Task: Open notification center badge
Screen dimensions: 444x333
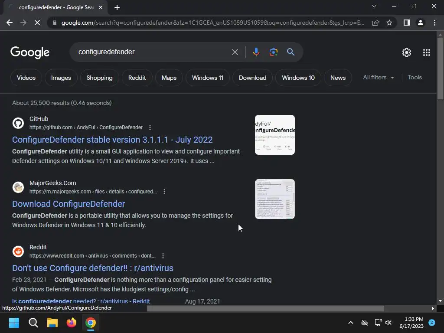Action: tap(432, 323)
